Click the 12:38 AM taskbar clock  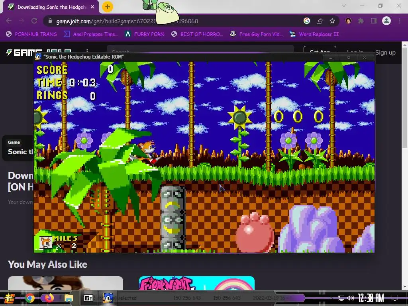pyautogui.click(x=371, y=298)
